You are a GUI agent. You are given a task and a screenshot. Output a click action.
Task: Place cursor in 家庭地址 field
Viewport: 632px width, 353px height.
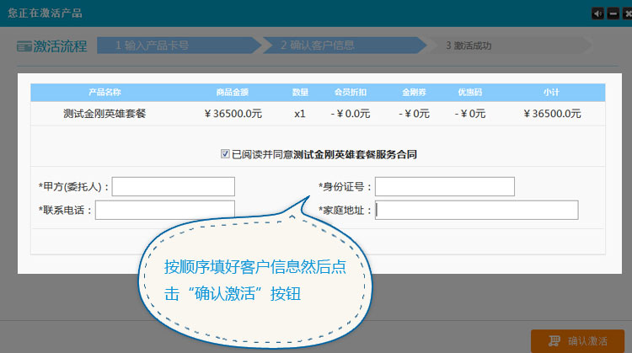tap(476, 210)
